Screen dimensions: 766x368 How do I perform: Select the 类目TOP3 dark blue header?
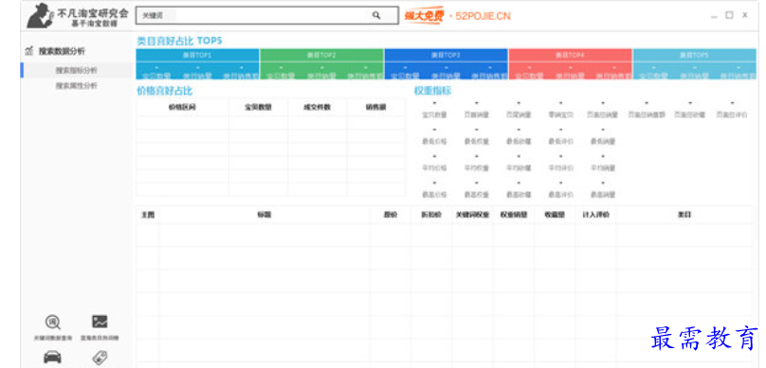[446, 56]
